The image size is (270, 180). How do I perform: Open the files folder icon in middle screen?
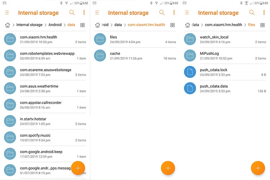coord(100,39)
